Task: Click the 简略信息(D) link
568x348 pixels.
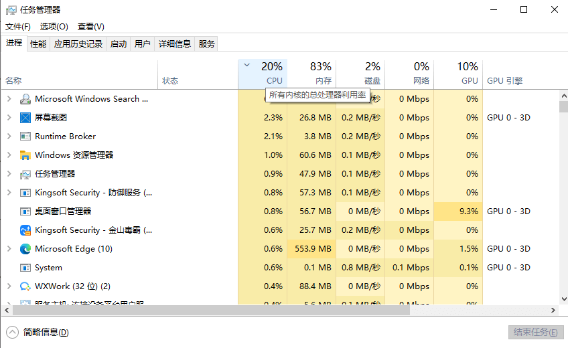Action: tap(46, 332)
